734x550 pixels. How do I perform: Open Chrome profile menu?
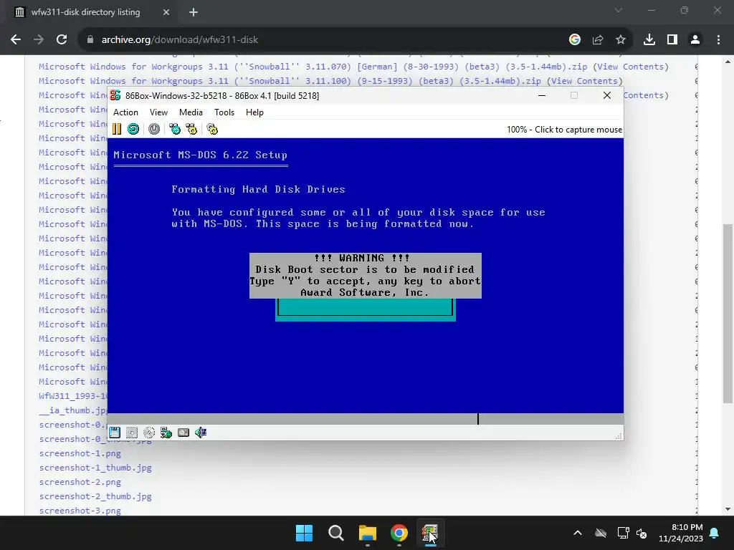(x=695, y=40)
